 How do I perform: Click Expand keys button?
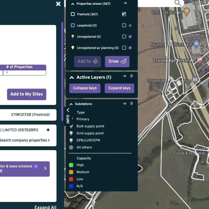tap(119, 88)
